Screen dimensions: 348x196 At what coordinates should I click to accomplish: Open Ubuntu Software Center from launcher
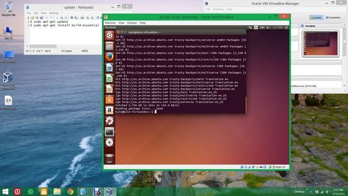tap(109, 100)
